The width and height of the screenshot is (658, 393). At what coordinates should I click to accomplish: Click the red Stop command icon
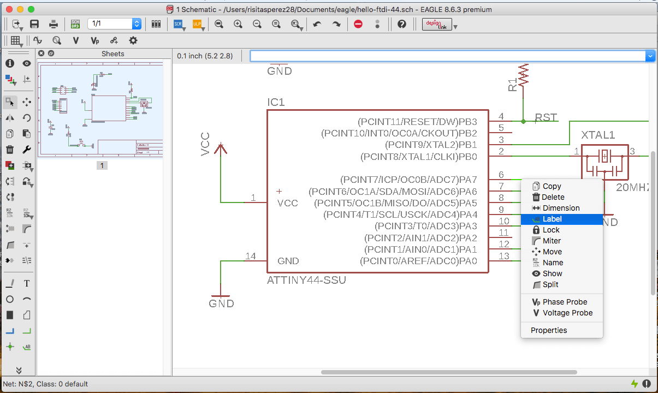tap(358, 24)
